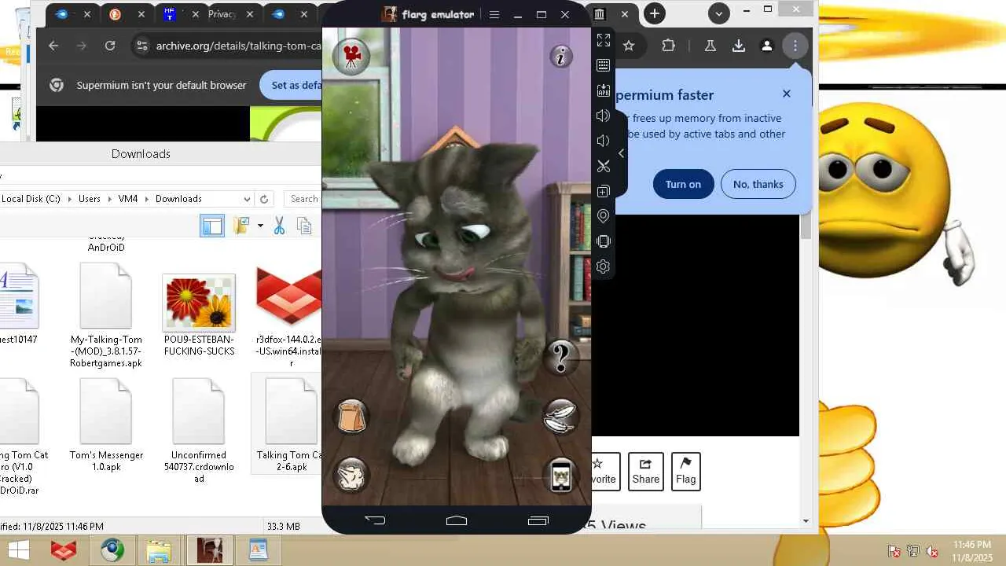Open the browser profile menu
This screenshot has width=1006, height=566.
(x=767, y=46)
